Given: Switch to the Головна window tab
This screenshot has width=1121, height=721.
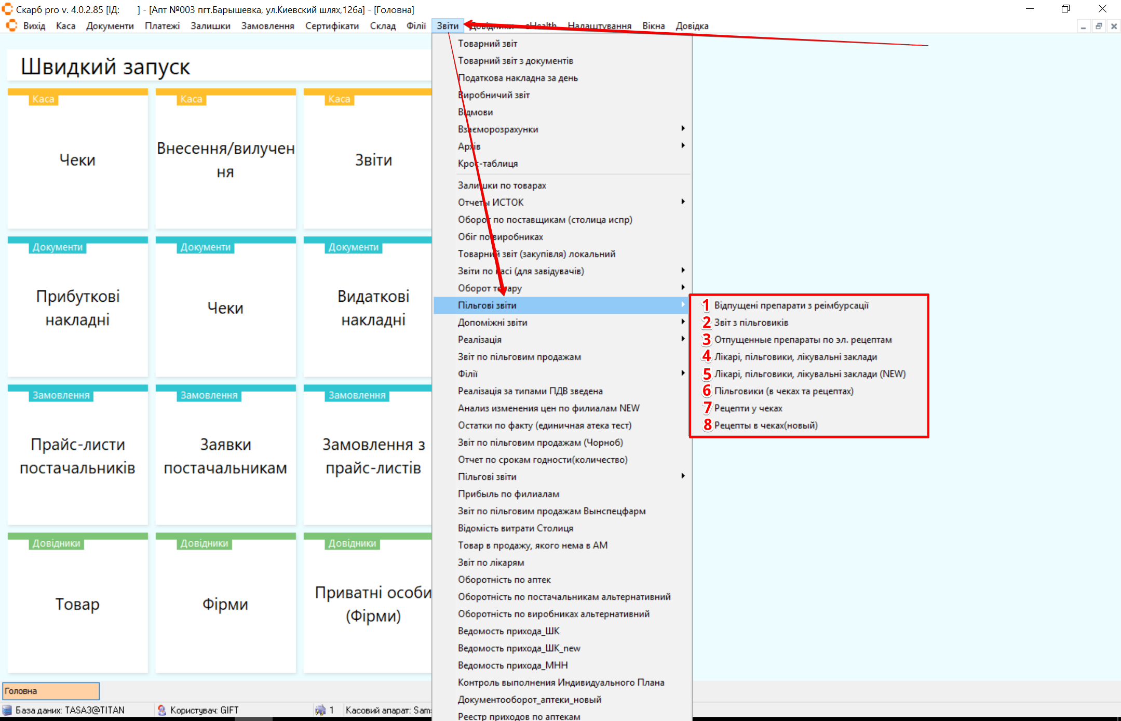Looking at the screenshot, I should (51, 691).
